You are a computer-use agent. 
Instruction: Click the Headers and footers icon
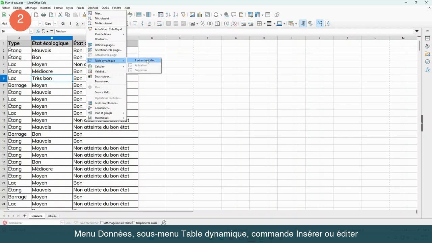coord(241,15)
